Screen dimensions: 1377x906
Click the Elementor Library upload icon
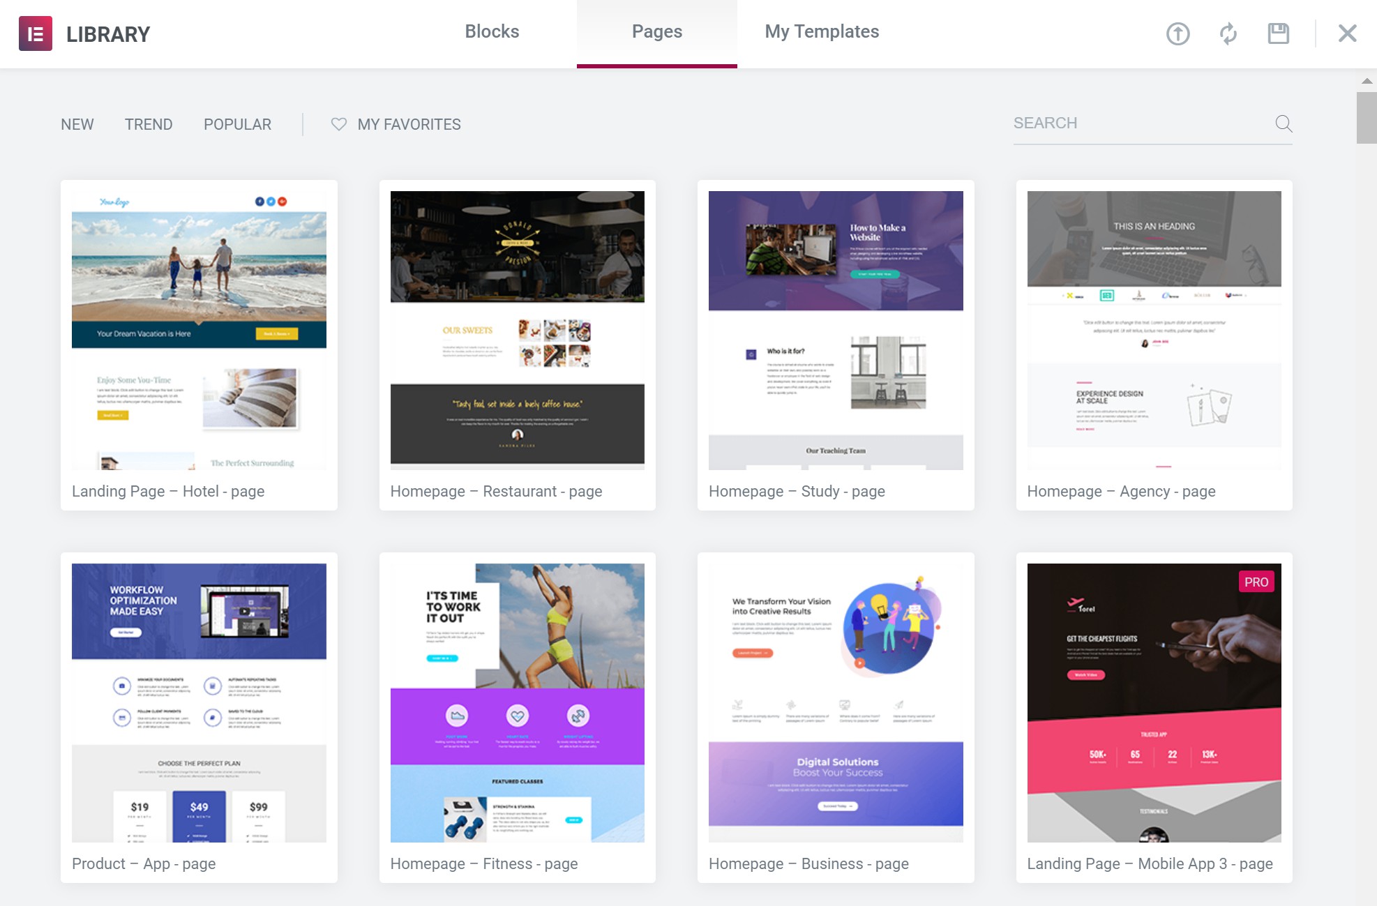1177,32
